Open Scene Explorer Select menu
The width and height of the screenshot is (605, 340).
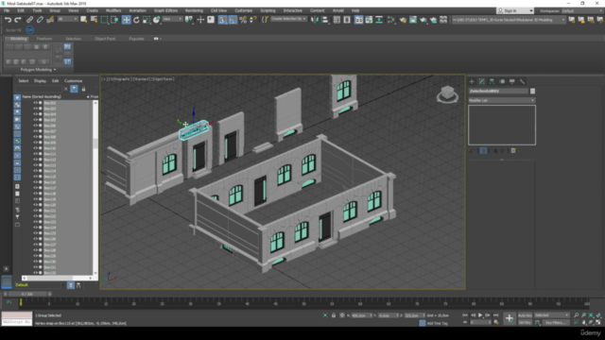[x=23, y=81]
